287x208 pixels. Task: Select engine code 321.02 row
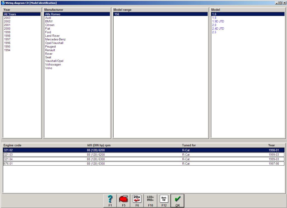coord(144,150)
